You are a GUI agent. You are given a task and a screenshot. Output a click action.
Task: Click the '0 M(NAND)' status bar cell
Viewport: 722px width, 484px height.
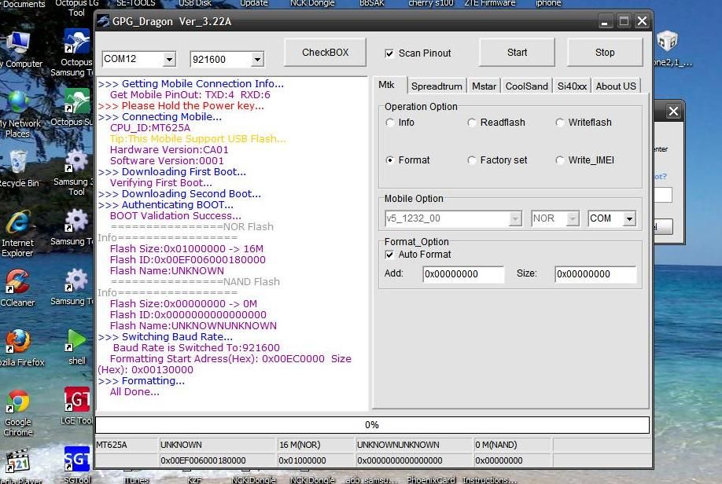pyautogui.click(x=513, y=445)
